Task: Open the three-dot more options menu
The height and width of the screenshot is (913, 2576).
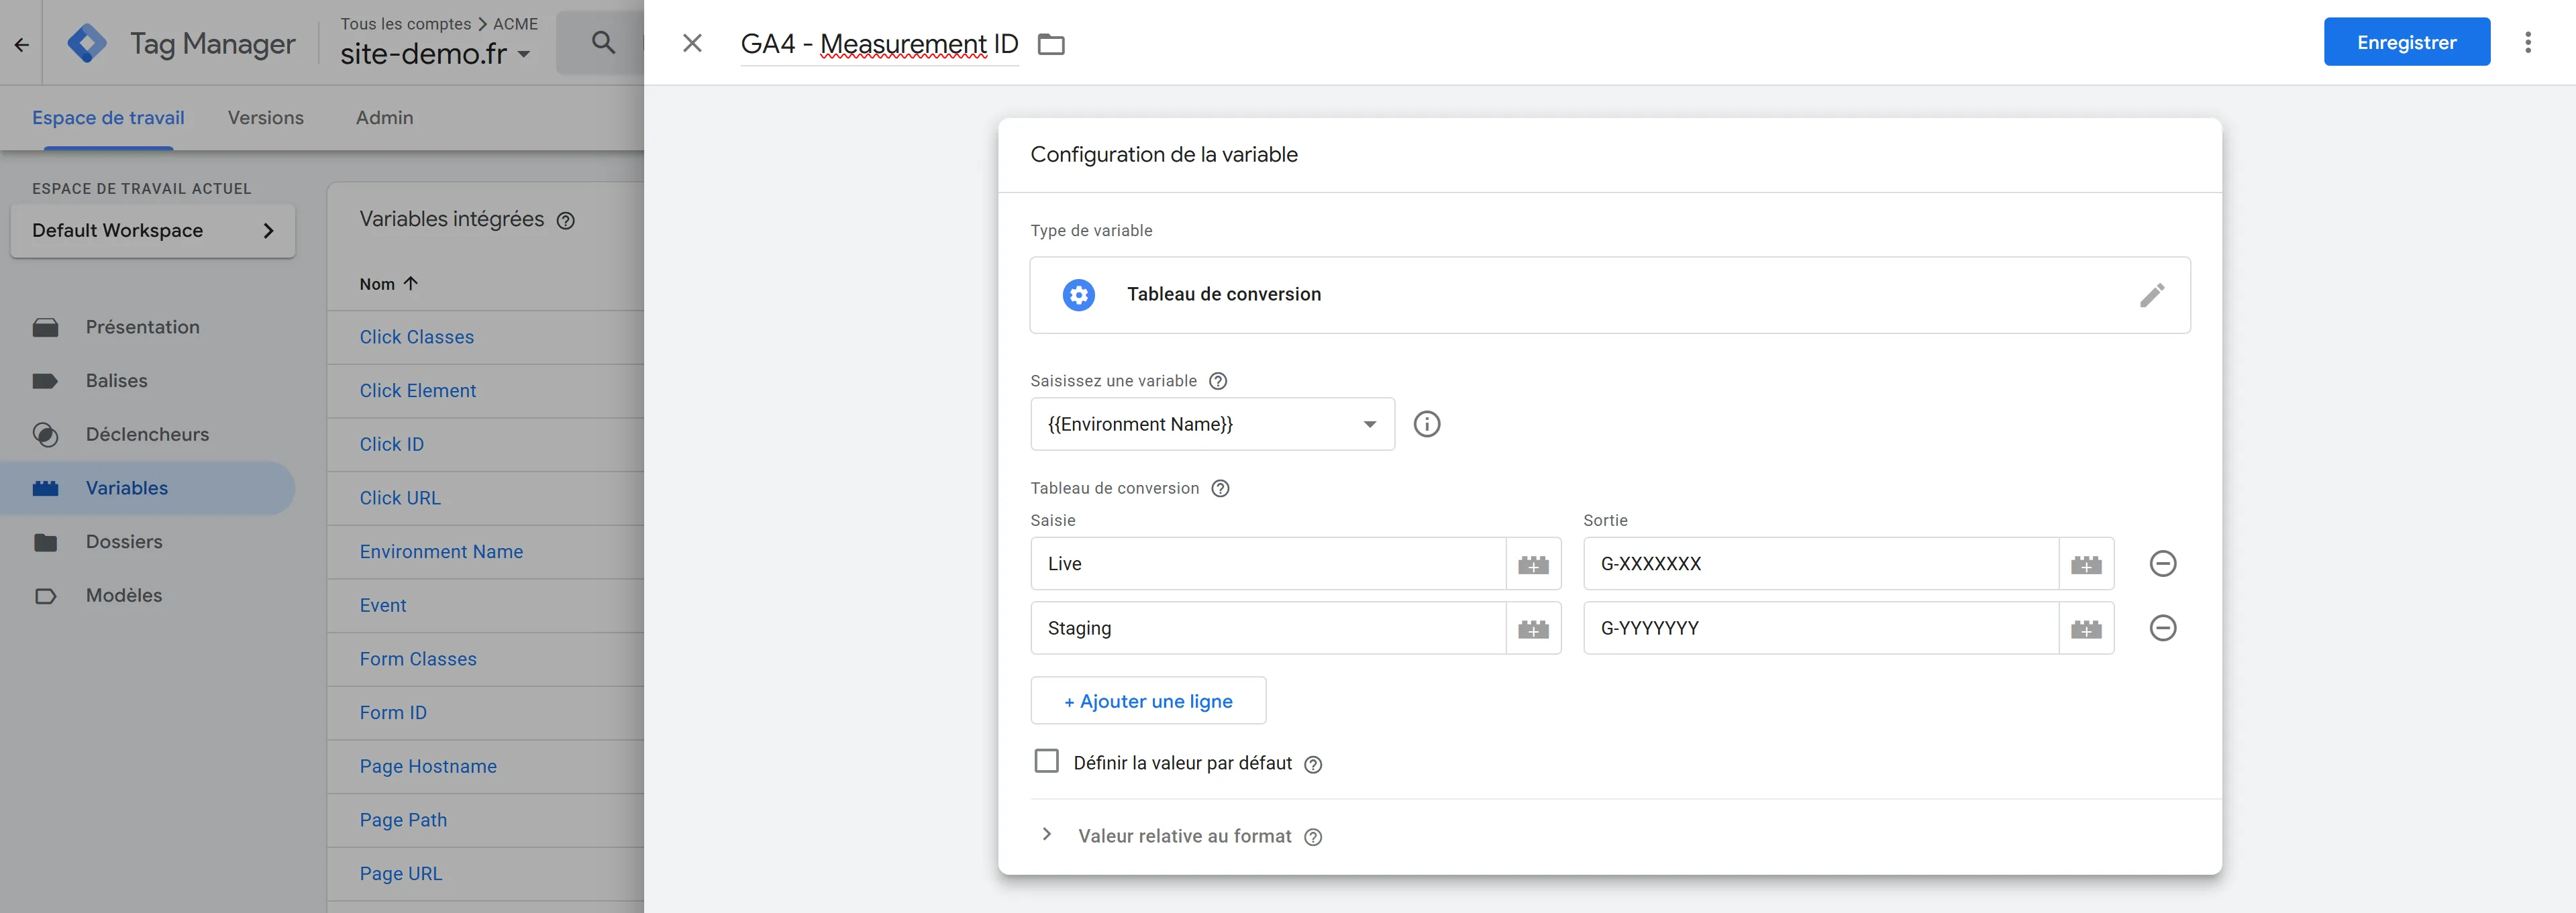Action: (2527, 42)
